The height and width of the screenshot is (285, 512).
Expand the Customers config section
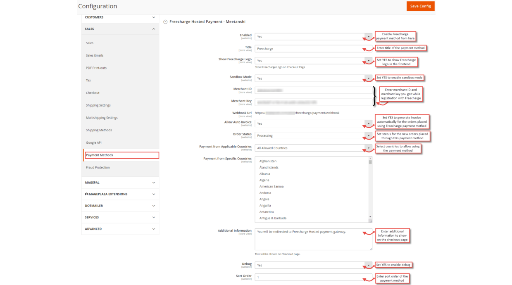pos(120,17)
